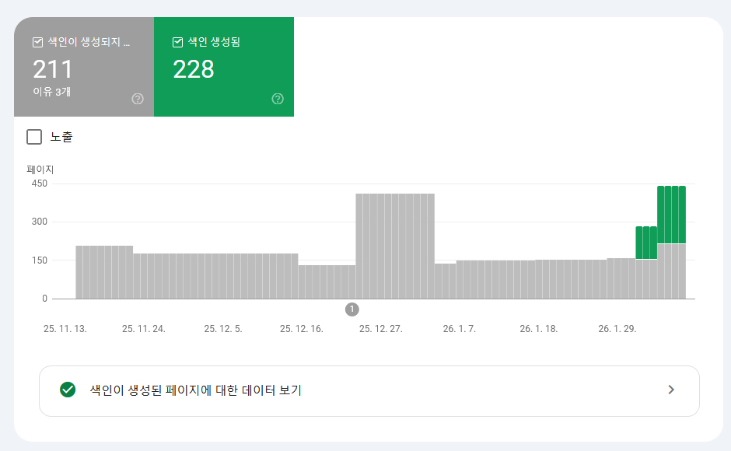
Task: Click the help icon in the green 색인 생성됨 card
Action: point(278,99)
